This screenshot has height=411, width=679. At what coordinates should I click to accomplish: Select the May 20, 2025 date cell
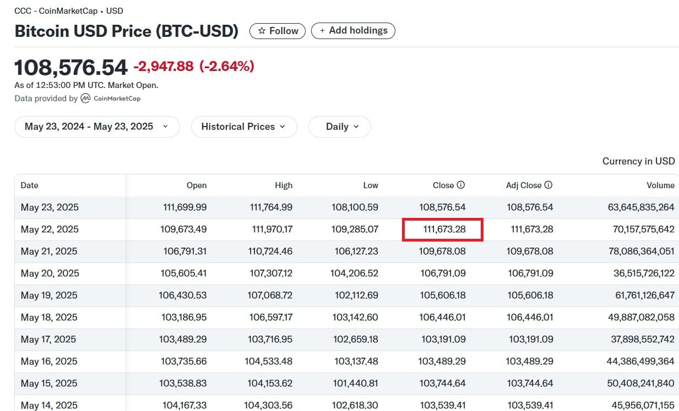(50, 273)
